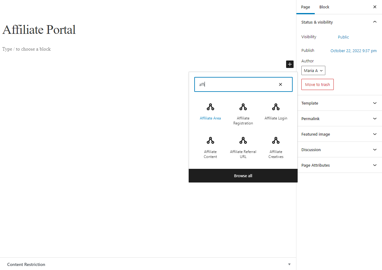This screenshot has width=382, height=270.
Task: Switch to the Page tab
Action: click(x=306, y=7)
